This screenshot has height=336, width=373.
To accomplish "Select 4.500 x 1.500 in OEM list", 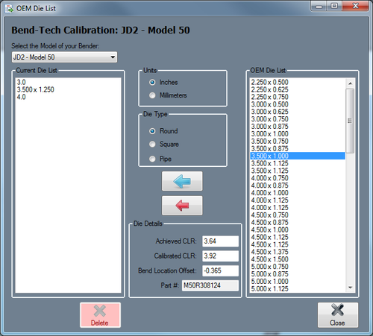I will 298,259.
